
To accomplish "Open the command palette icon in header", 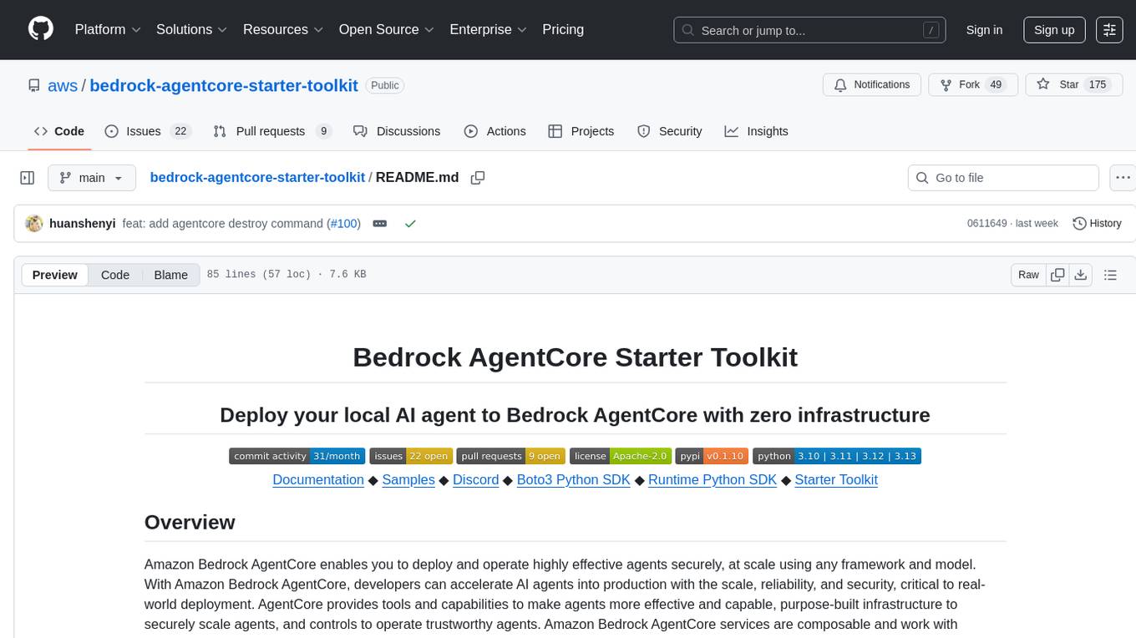I will pos(1109,29).
